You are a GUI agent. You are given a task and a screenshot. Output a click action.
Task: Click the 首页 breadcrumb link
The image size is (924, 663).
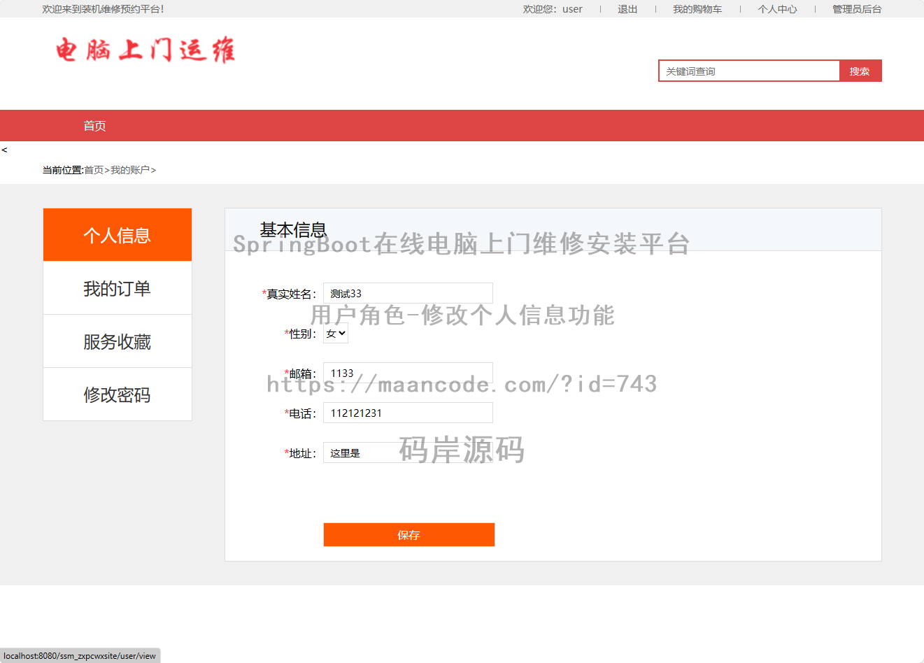click(x=94, y=170)
